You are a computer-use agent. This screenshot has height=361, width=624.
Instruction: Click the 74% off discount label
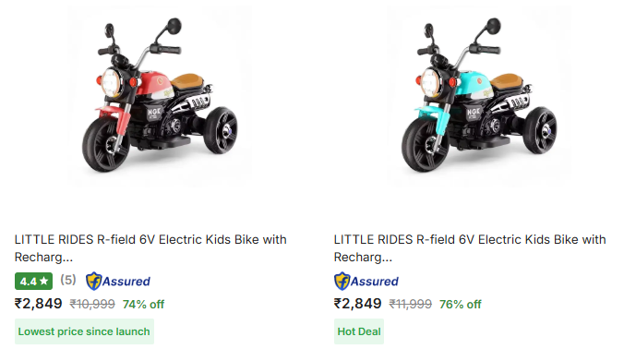coord(143,305)
